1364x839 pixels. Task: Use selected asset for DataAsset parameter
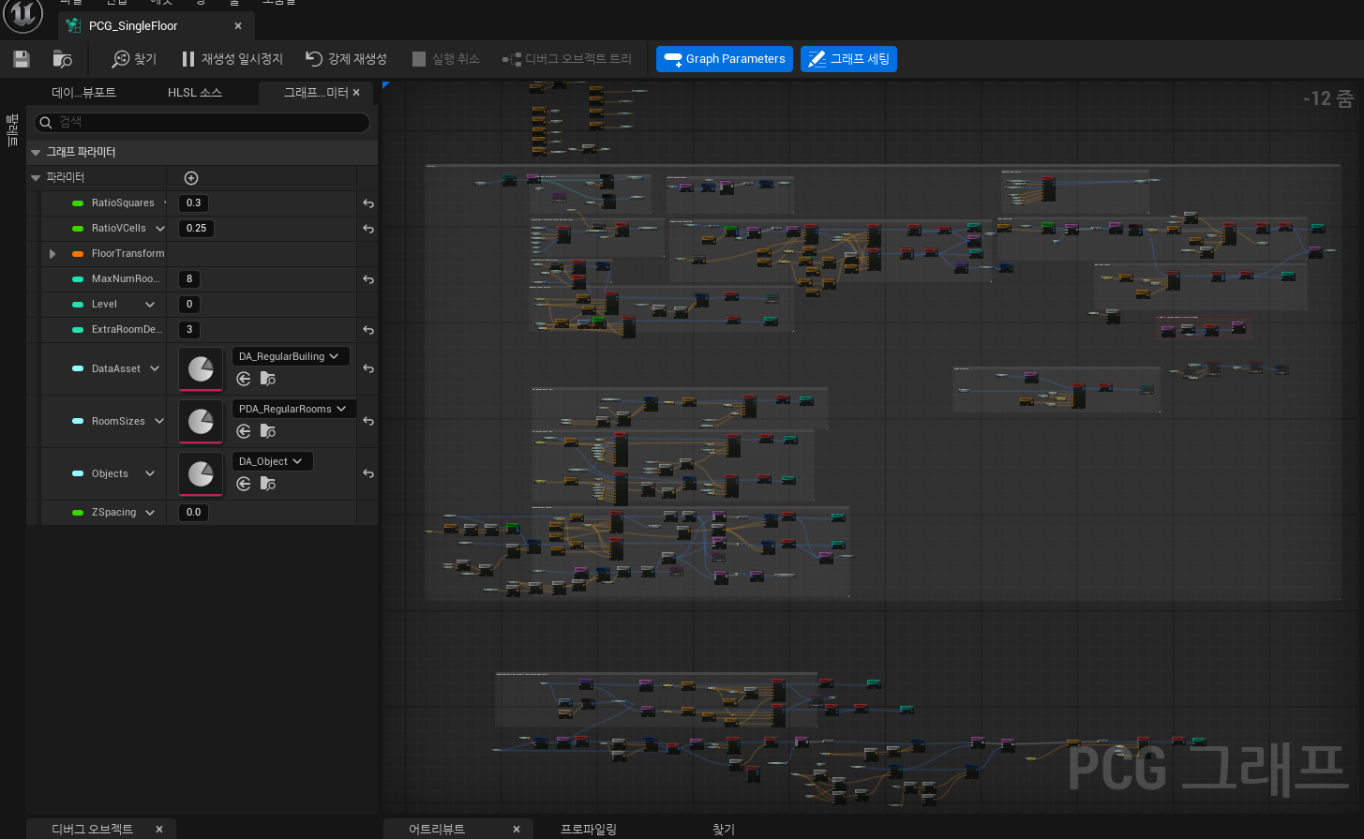click(244, 379)
